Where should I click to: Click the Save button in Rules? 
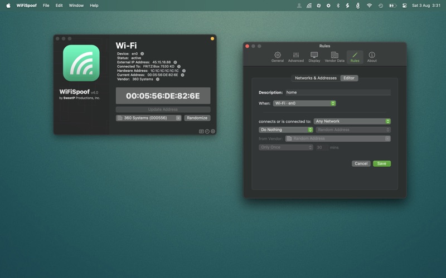pos(382,163)
